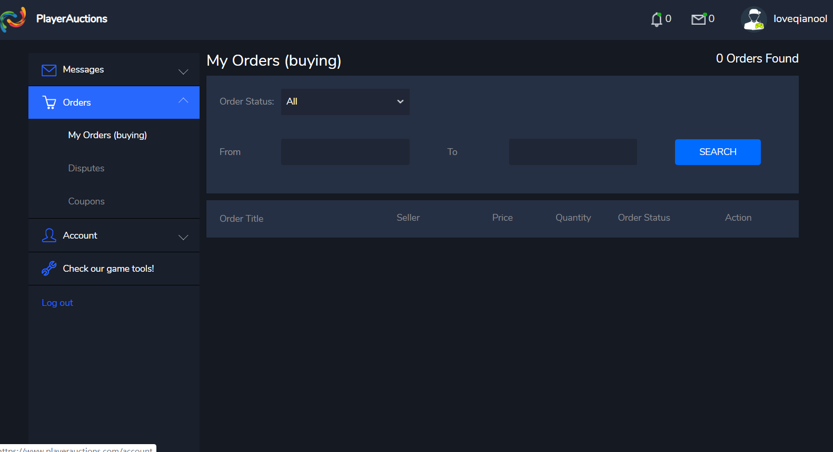Screen dimensions: 833x452
Task: Click the Messages envelope icon in sidebar
Action: point(49,70)
